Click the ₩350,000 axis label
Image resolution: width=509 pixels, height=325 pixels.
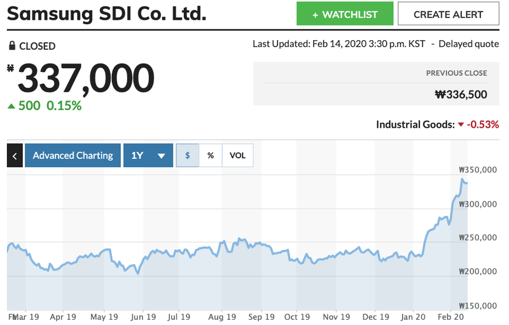[x=478, y=170]
